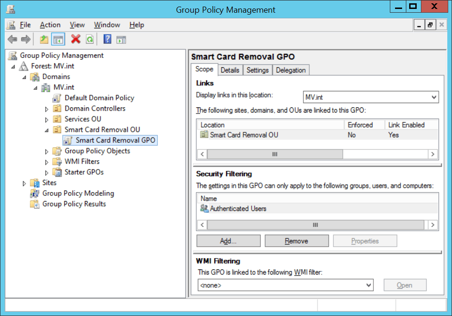
Task: Select the Default Domain Policy tree item
Action: 99,97
